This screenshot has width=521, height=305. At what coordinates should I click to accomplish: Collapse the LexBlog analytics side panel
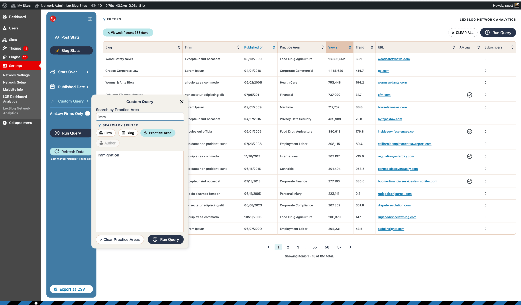(90, 19)
